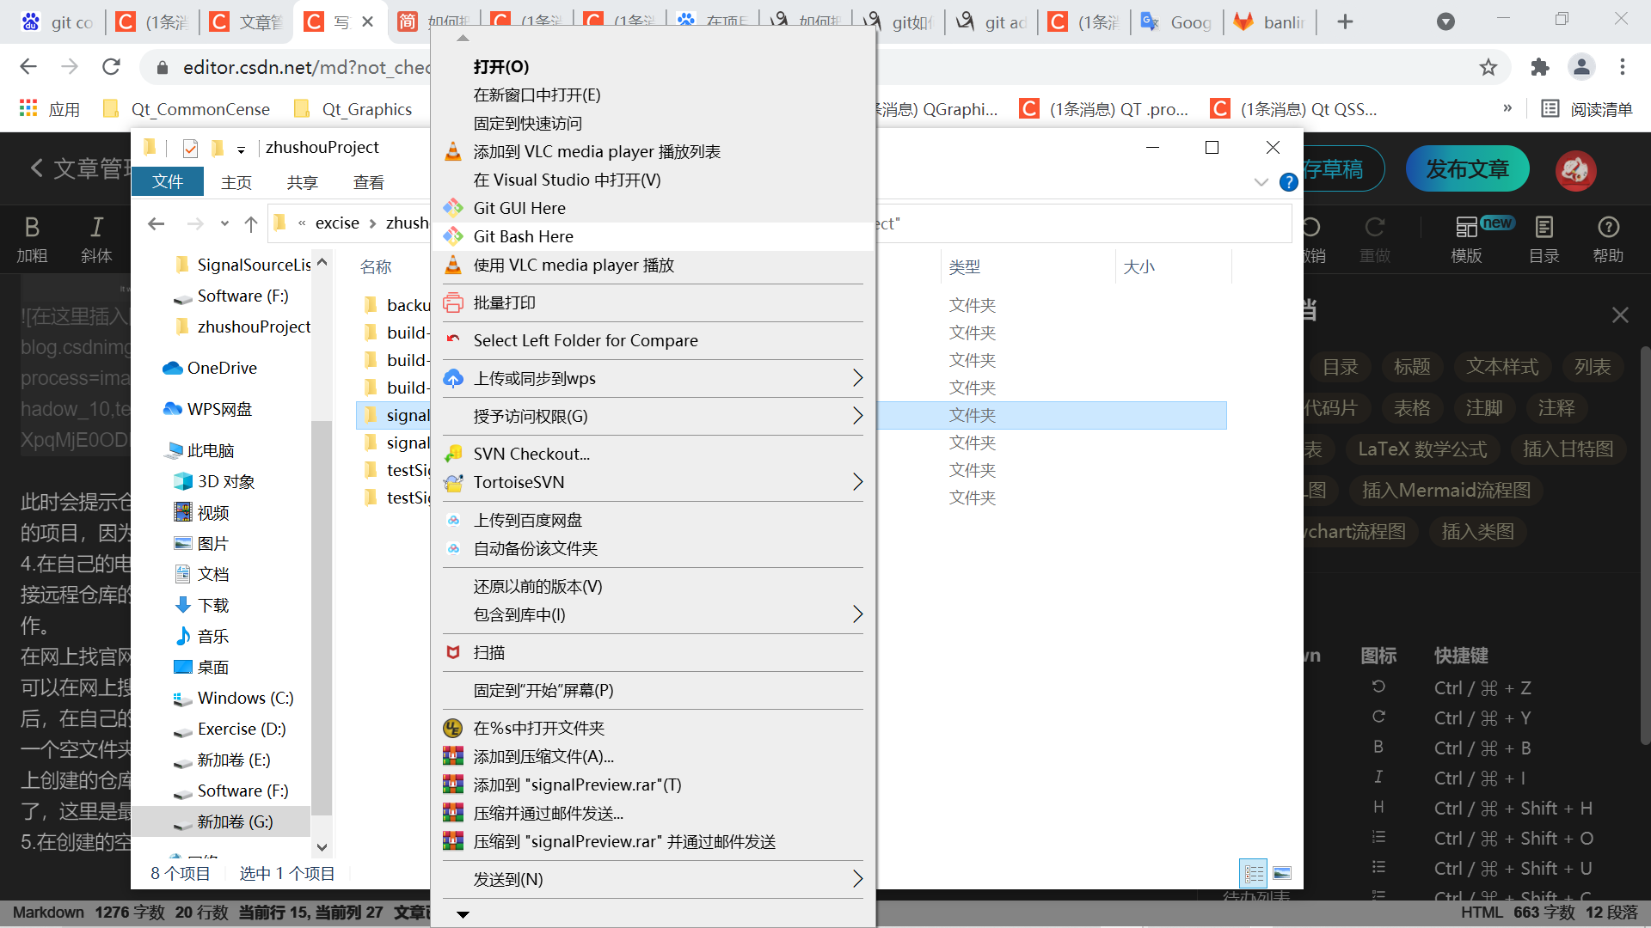Open the 目录 table of contents icon
1651x928 pixels.
(x=1544, y=228)
